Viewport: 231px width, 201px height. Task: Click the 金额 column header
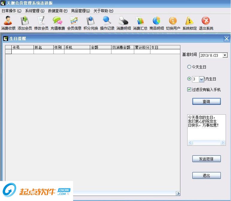100,47
